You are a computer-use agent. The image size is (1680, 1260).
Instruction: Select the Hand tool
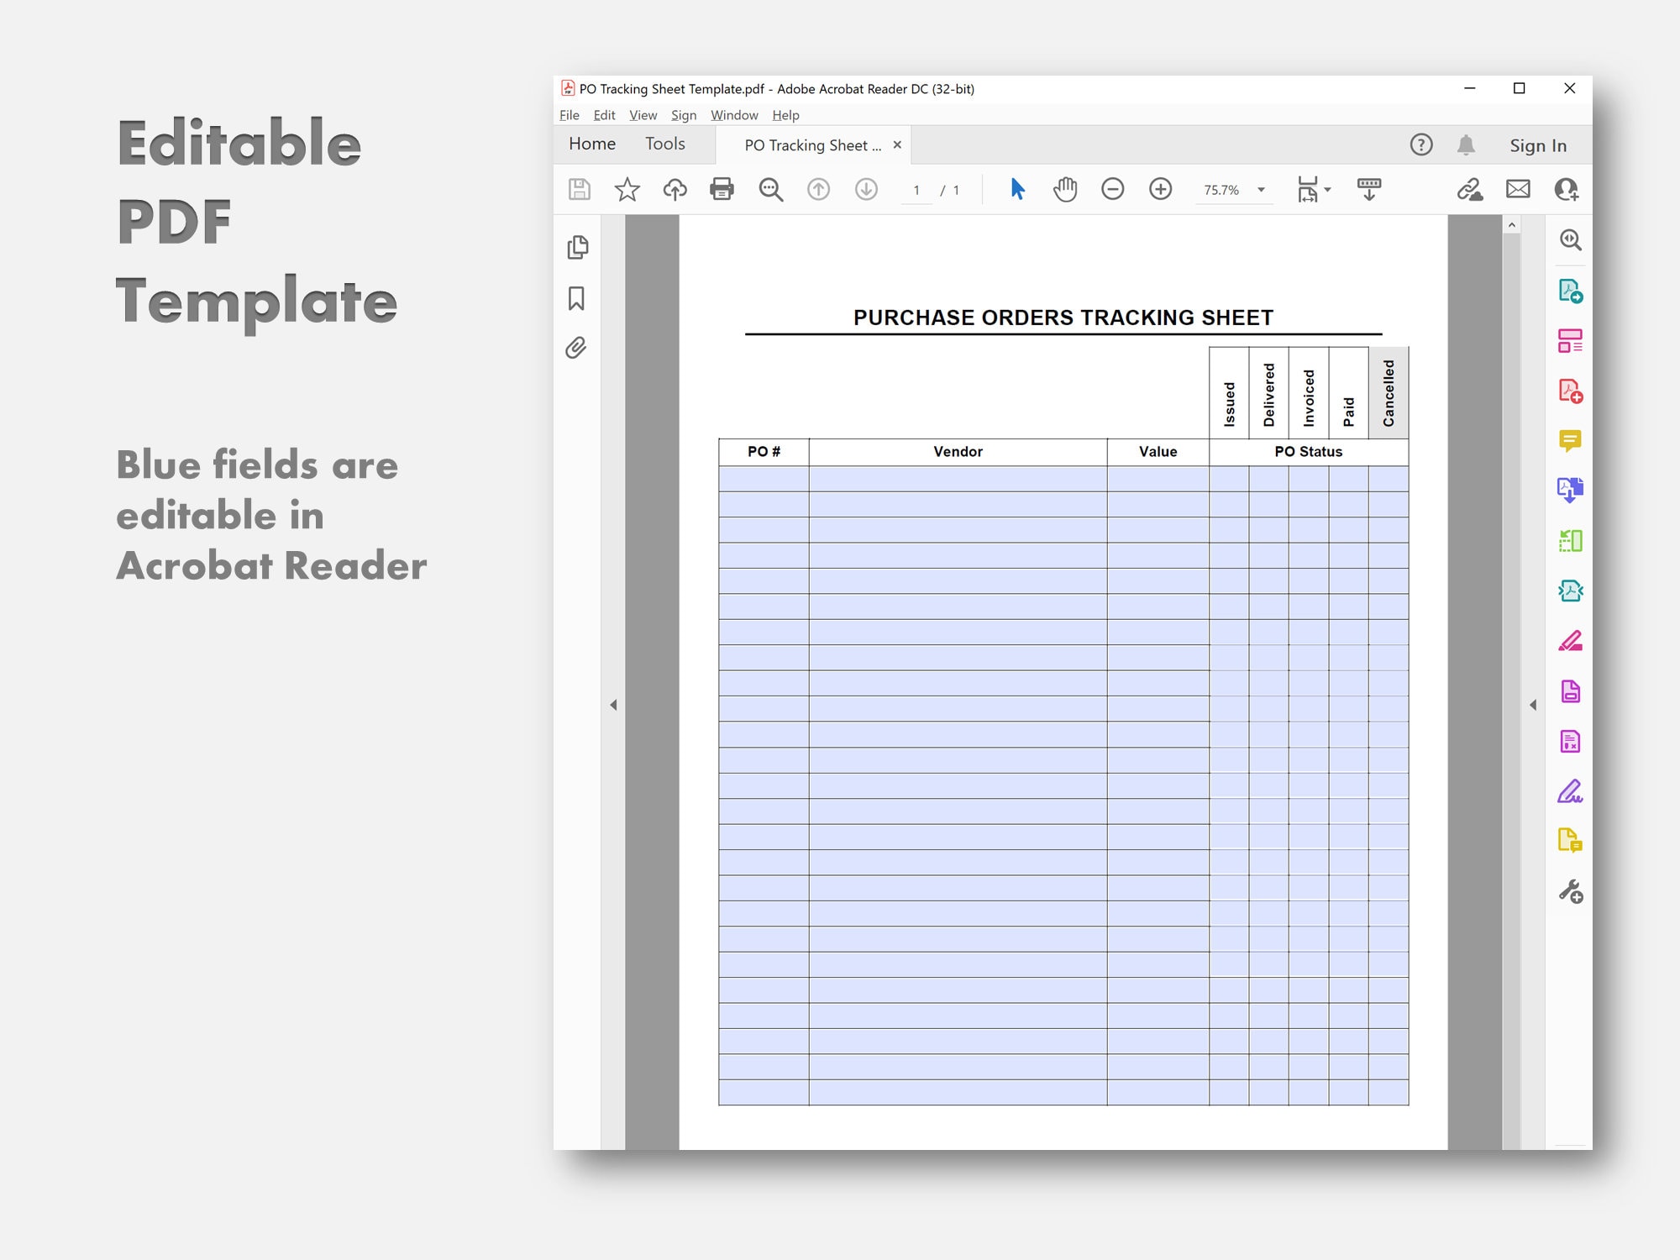[1064, 190]
